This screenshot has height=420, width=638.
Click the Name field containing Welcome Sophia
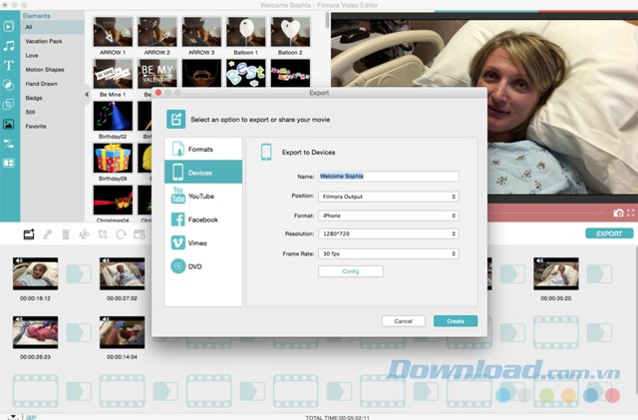(x=388, y=177)
